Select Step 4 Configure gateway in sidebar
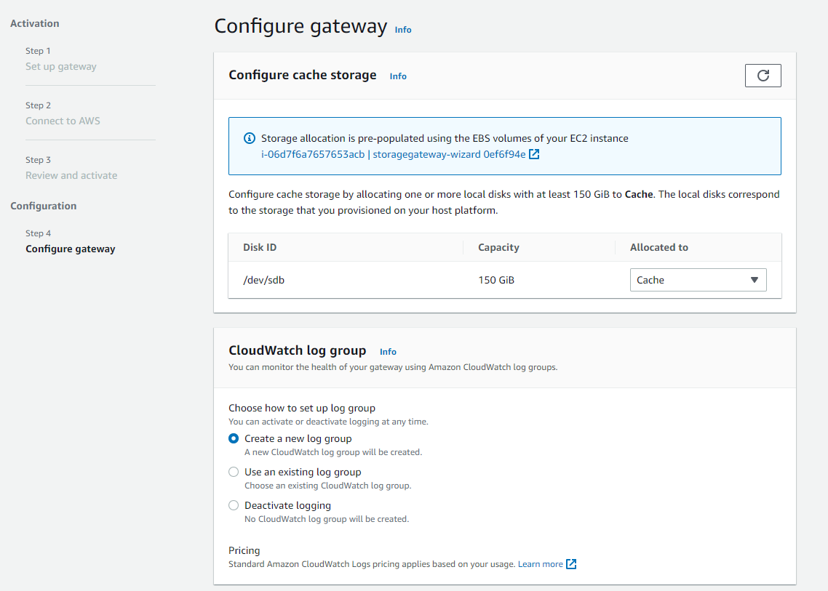828x591 pixels. pos(71,249)
